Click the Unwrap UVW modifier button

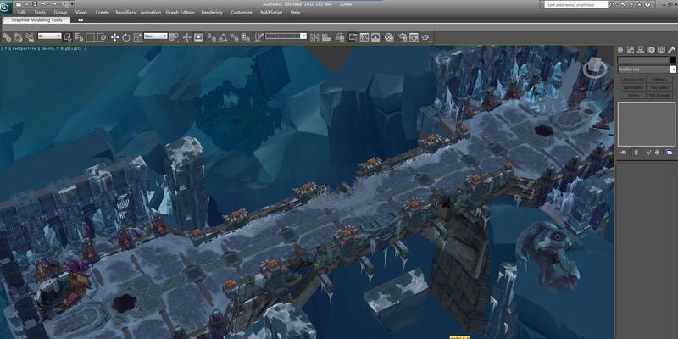pos(632,80)
